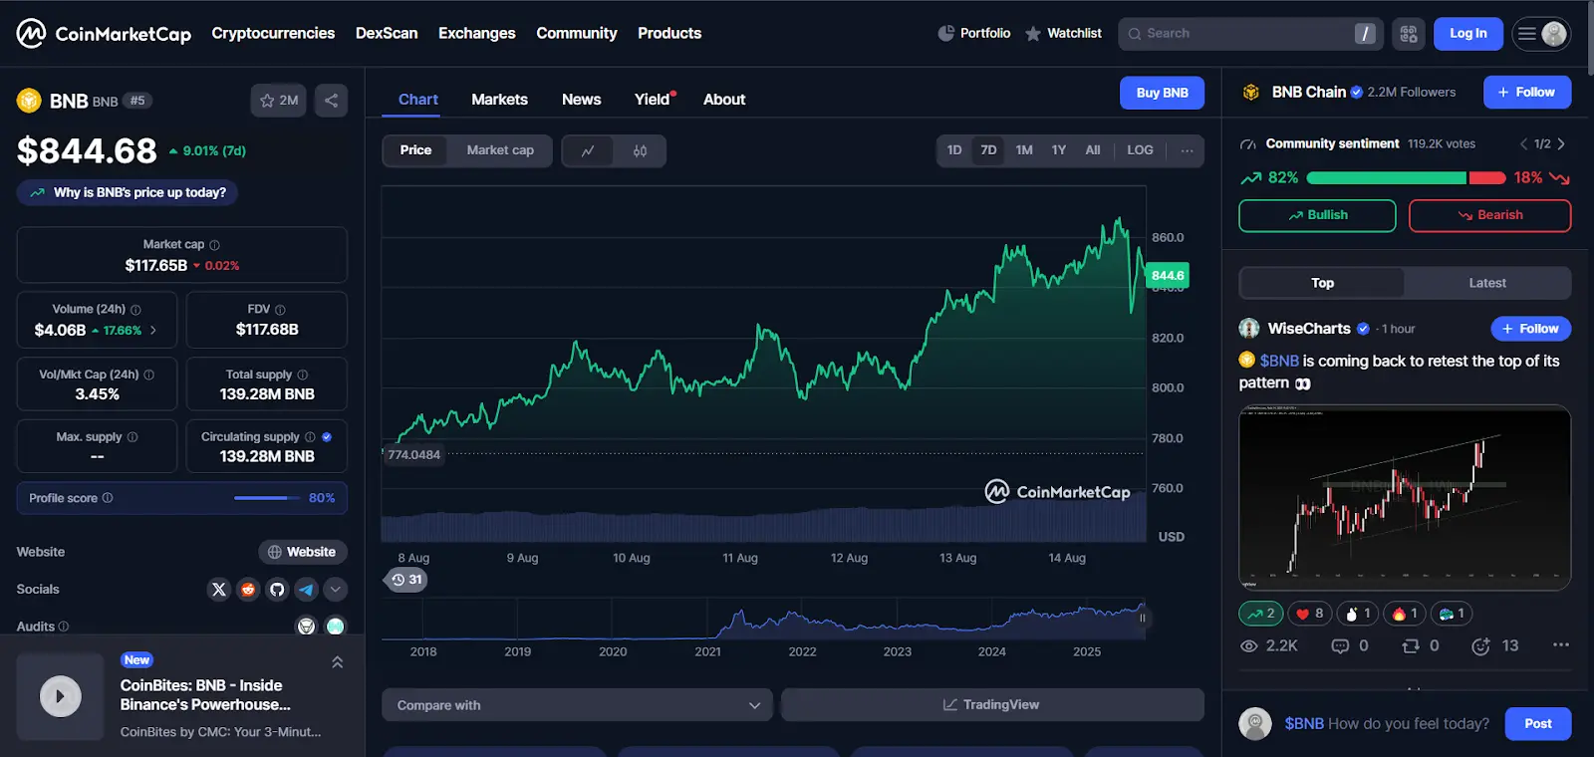Image resolution: width=1594 pixels, height=757 pixels.
Task: Click the history events badge 31
Action: tap(406, 580)
